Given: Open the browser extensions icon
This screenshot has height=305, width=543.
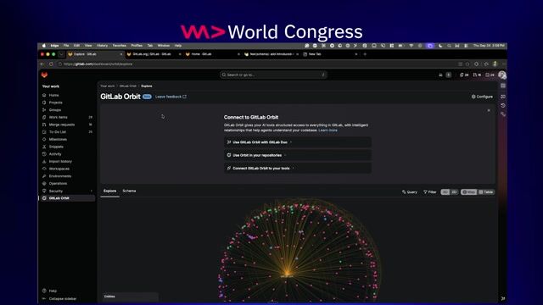Looking at the screenshot, I should pos(477,64).
